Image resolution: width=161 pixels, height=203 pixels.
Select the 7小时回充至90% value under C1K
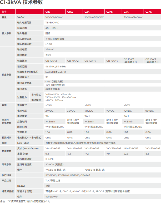pyautogui.click(x=54, y=127)
